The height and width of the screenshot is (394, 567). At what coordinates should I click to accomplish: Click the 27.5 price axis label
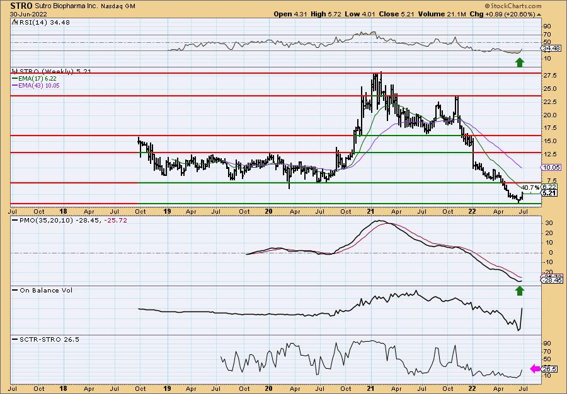point(549,76)
